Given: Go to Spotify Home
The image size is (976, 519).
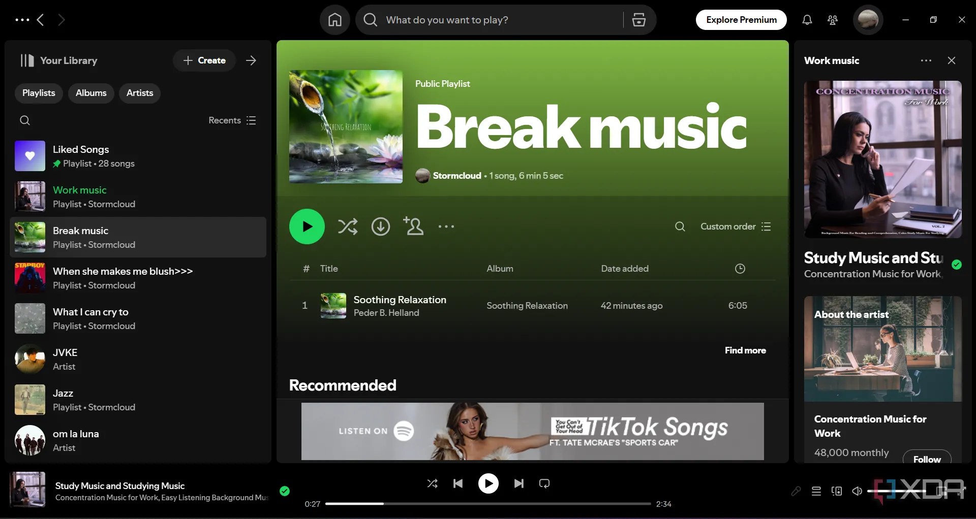Looking at the screenshot, I should click(x=334, y=20).
